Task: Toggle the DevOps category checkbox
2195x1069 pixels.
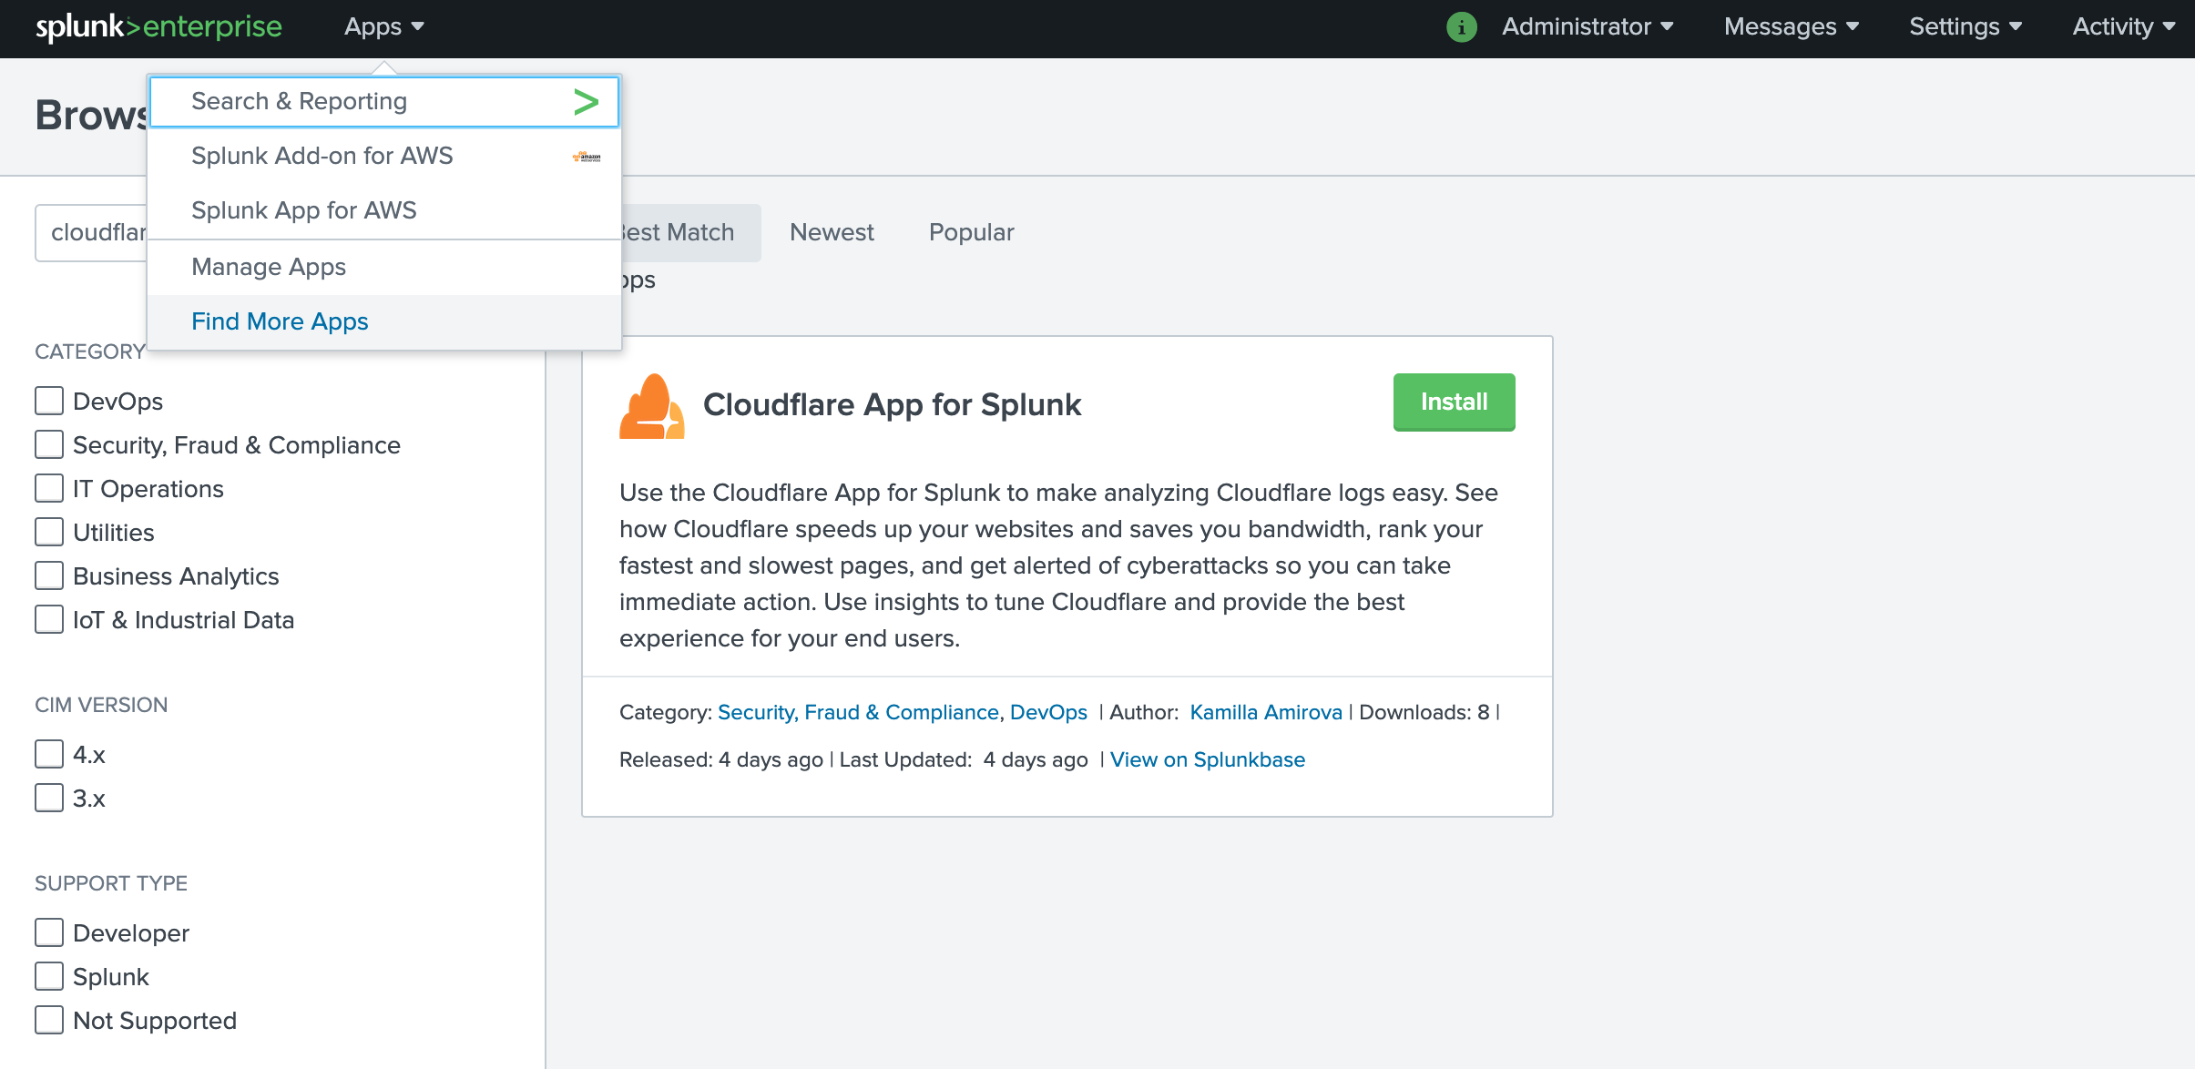Action: coord(47,400)
